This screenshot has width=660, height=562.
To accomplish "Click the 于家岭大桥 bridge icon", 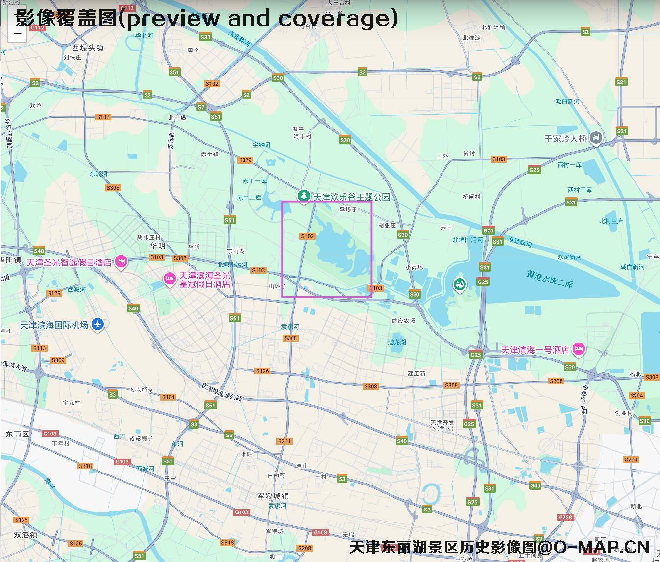I will [x=596, y=137].
